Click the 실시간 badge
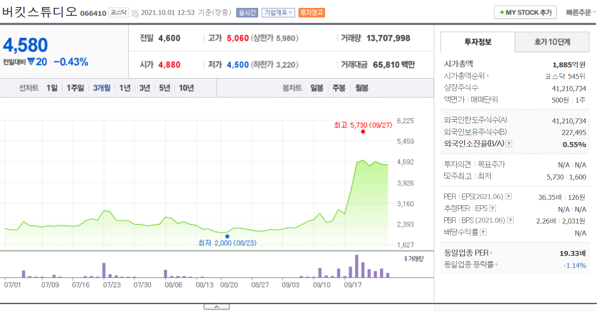 pos(247,12)
